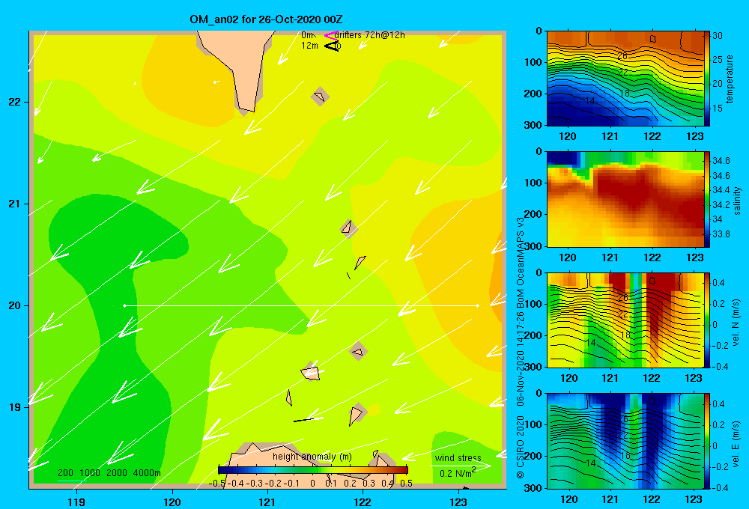Click latitude label 22 on main map
This screenshot has width=749, height=509.
[x=14, y=103]
